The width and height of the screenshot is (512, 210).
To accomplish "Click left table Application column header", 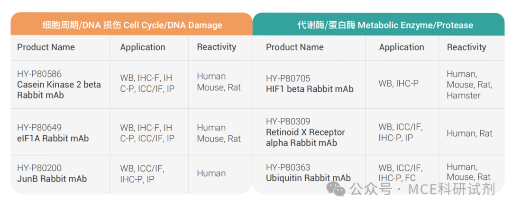I will pos(143,47).
